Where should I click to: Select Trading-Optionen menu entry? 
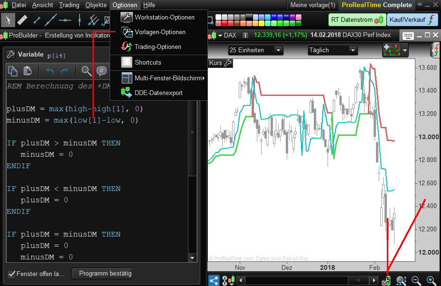(159, 47)
